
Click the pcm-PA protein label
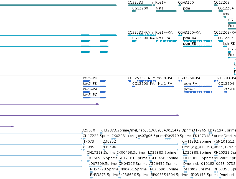[191, 84]
